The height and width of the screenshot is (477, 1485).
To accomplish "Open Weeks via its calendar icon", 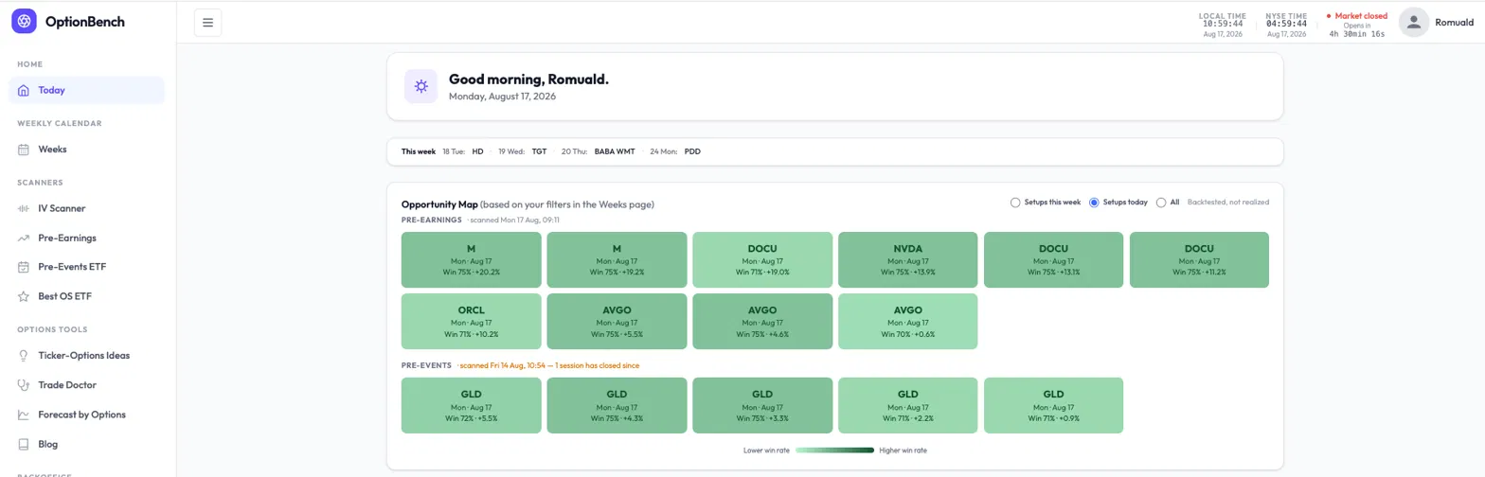I will click(24, 150).
